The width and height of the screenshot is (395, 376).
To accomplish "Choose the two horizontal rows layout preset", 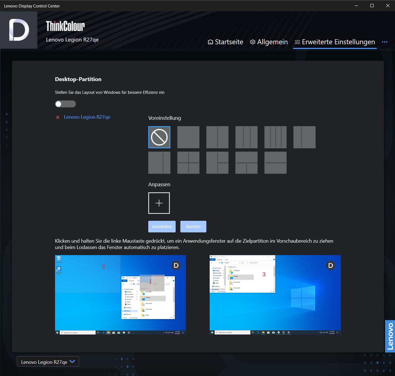I will click(x=276, y=163).
